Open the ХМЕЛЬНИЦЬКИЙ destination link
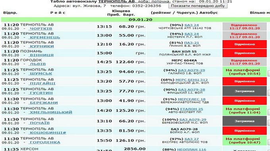The width and height of the screenshot is (270, 151). click(51, 112)
